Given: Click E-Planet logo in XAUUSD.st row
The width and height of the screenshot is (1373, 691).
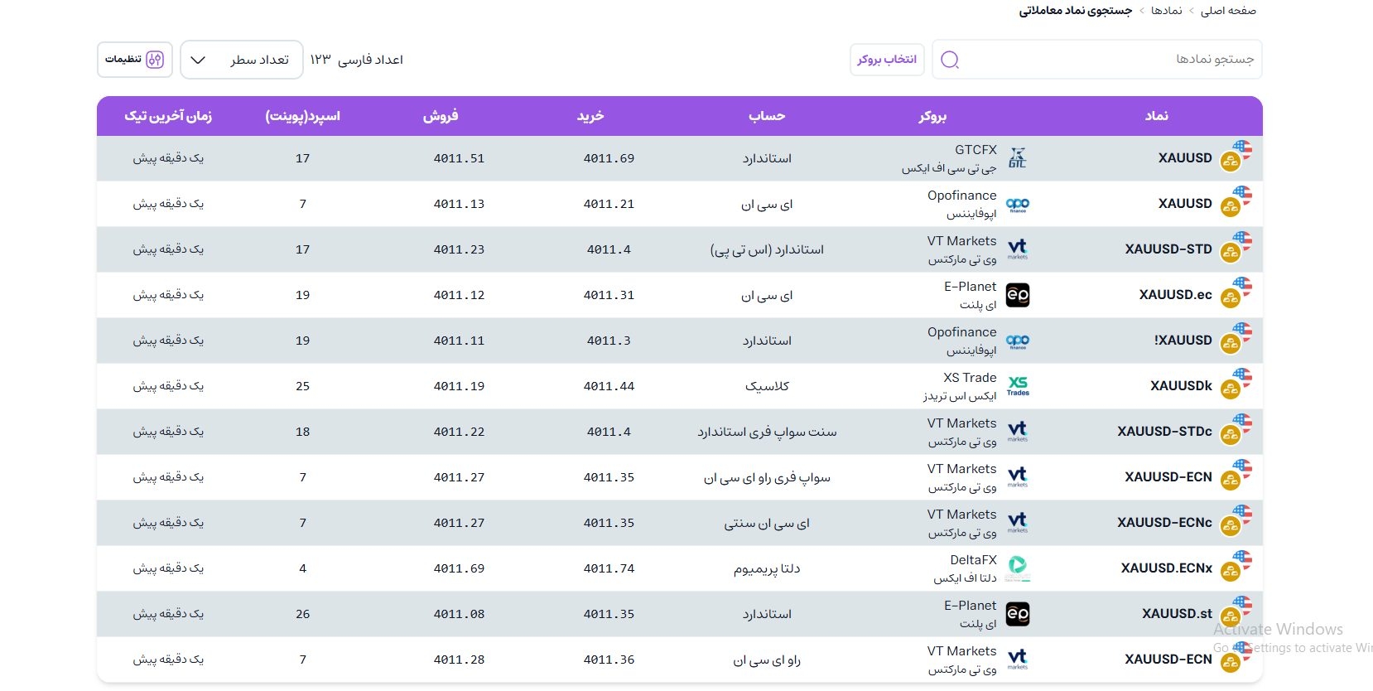Looking at the screenshot, I should [1018, 614].
